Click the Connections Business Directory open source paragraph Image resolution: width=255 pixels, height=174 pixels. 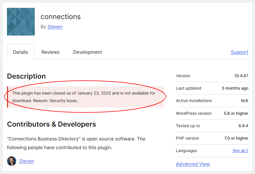pyautogui.click(x=76, y=143)
